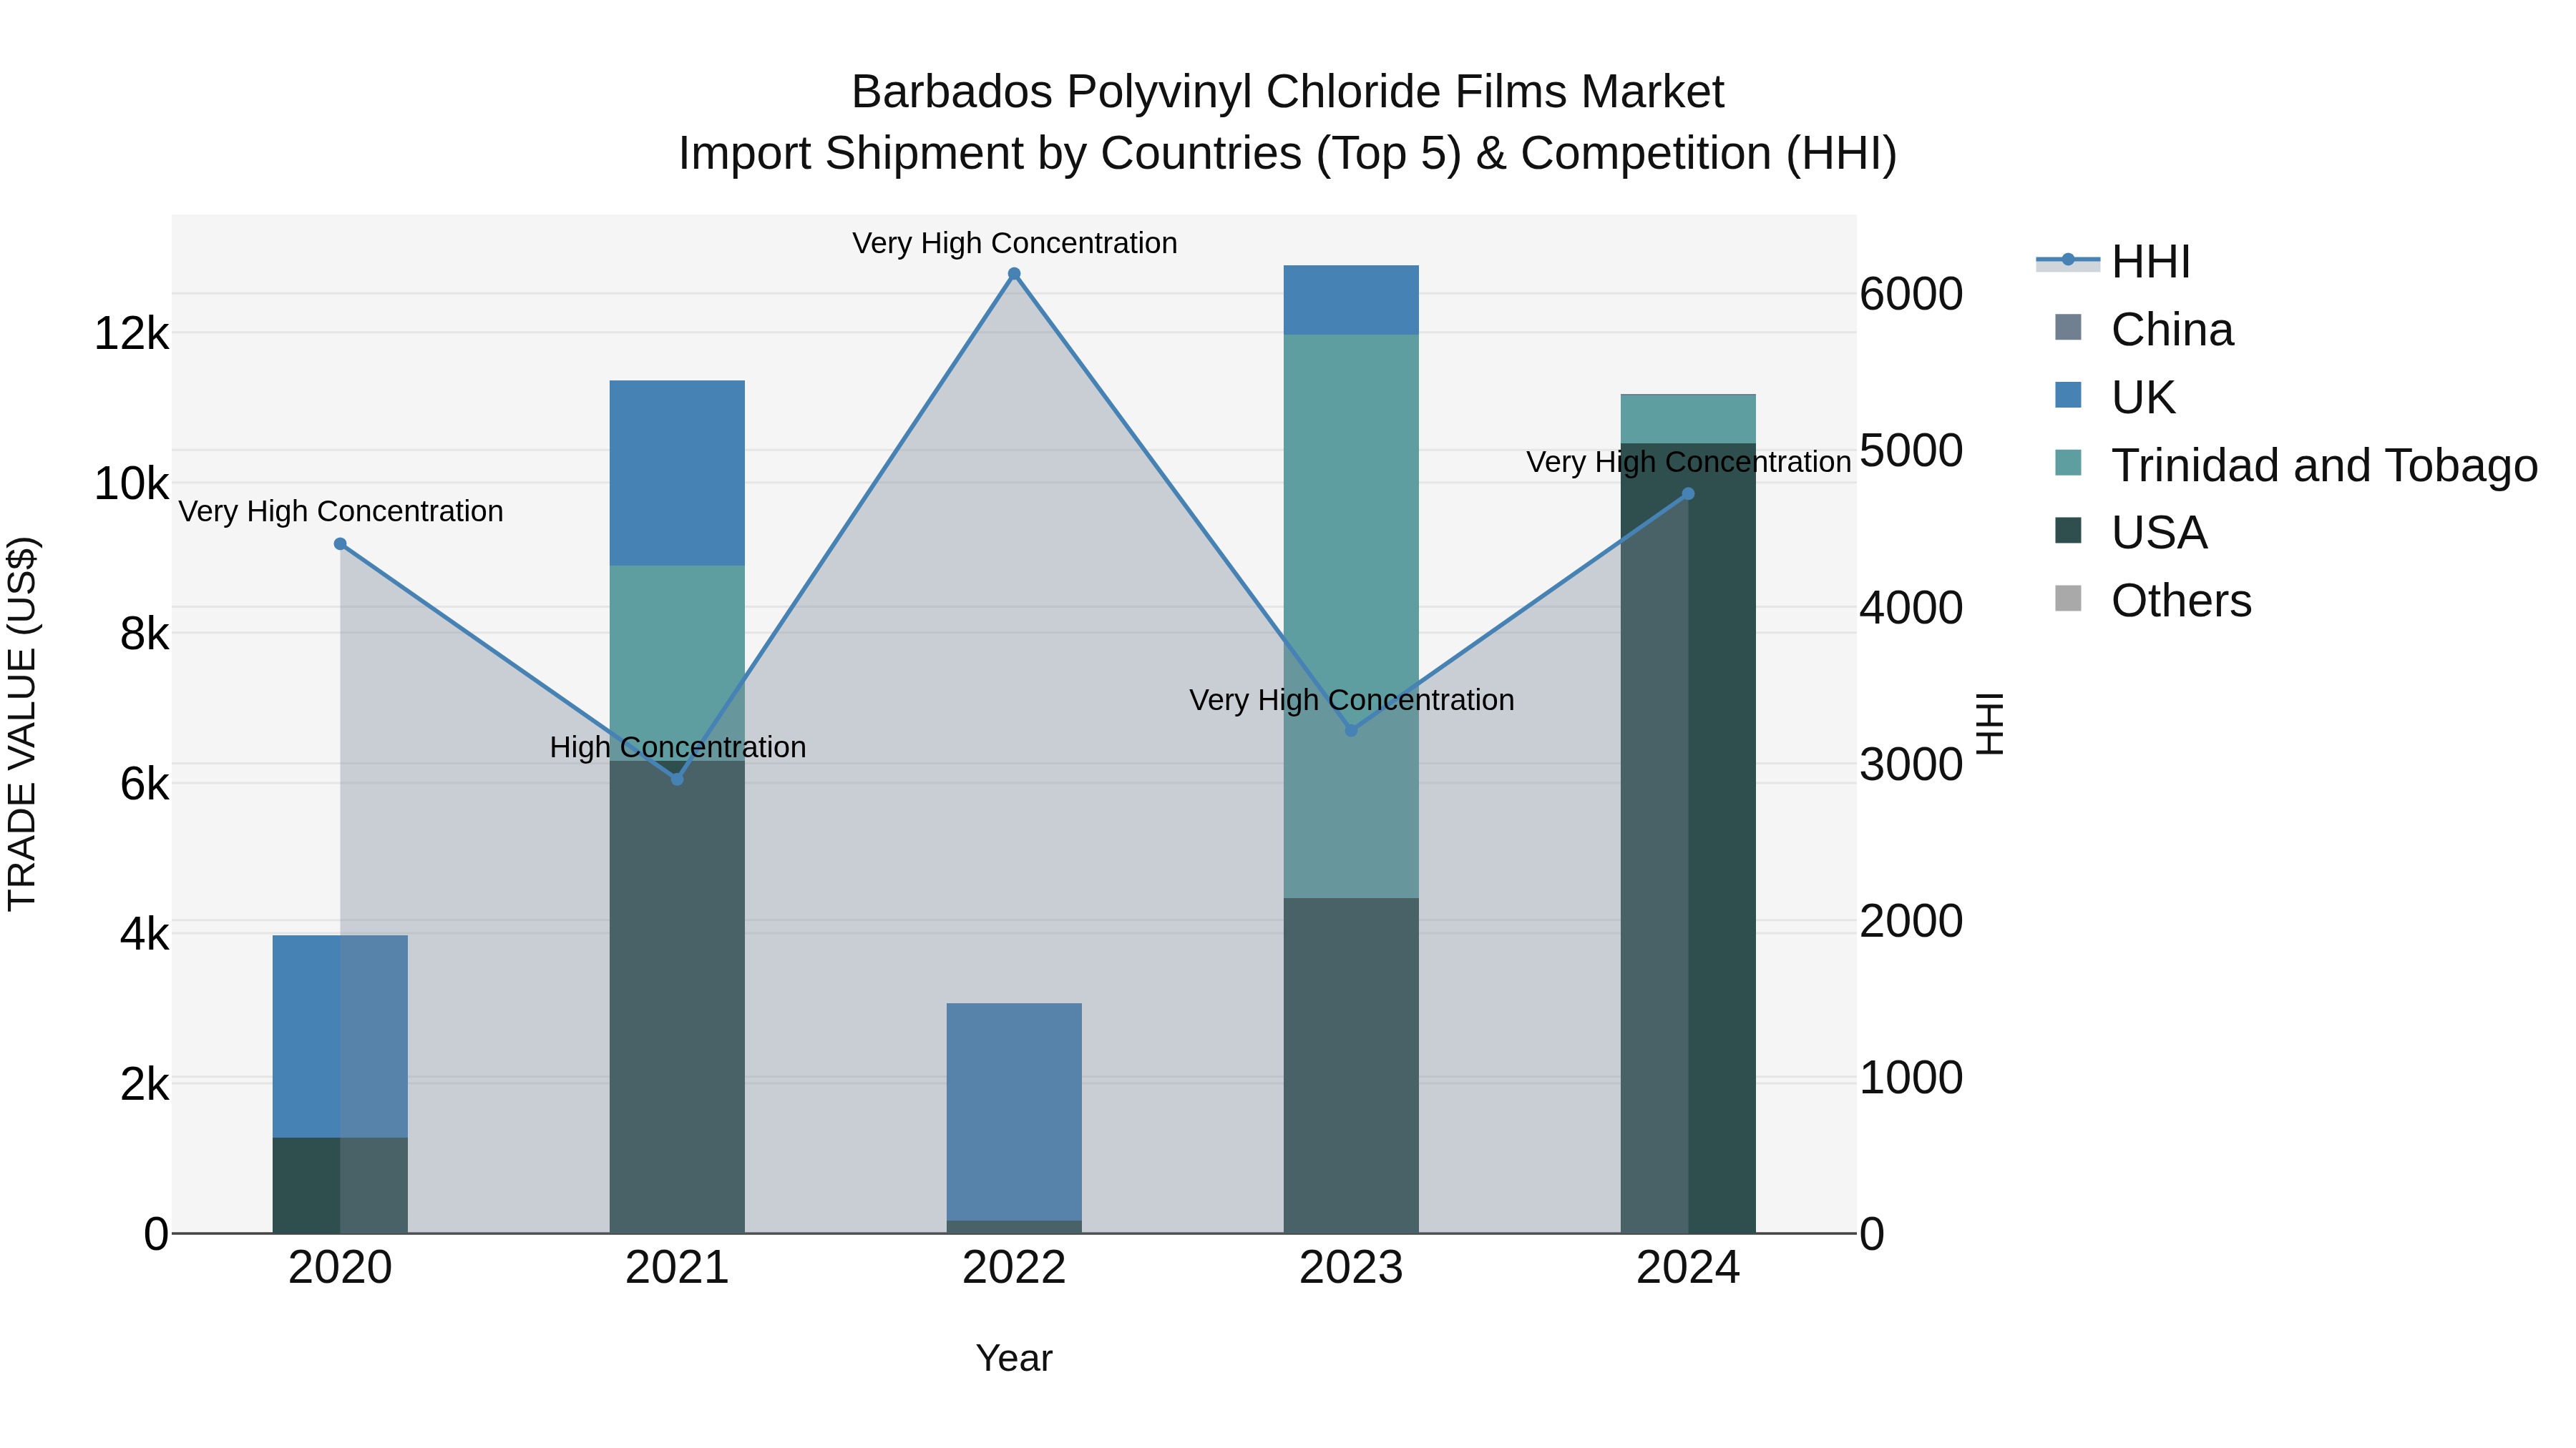Click the 2021 UK bar segment
2576x1448 pixels.
[x=677, y=473]
